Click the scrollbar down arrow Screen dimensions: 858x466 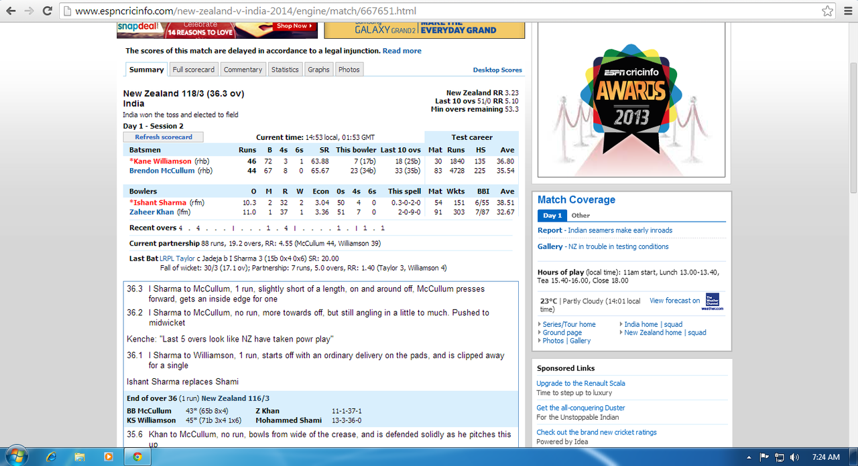click(x=853, y=441)
